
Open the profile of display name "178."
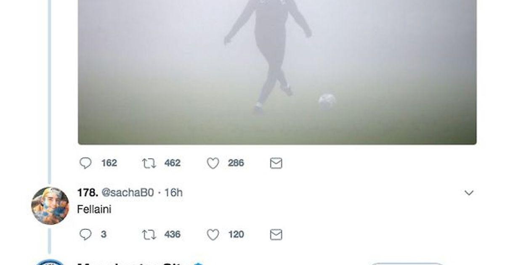(88, 193)
